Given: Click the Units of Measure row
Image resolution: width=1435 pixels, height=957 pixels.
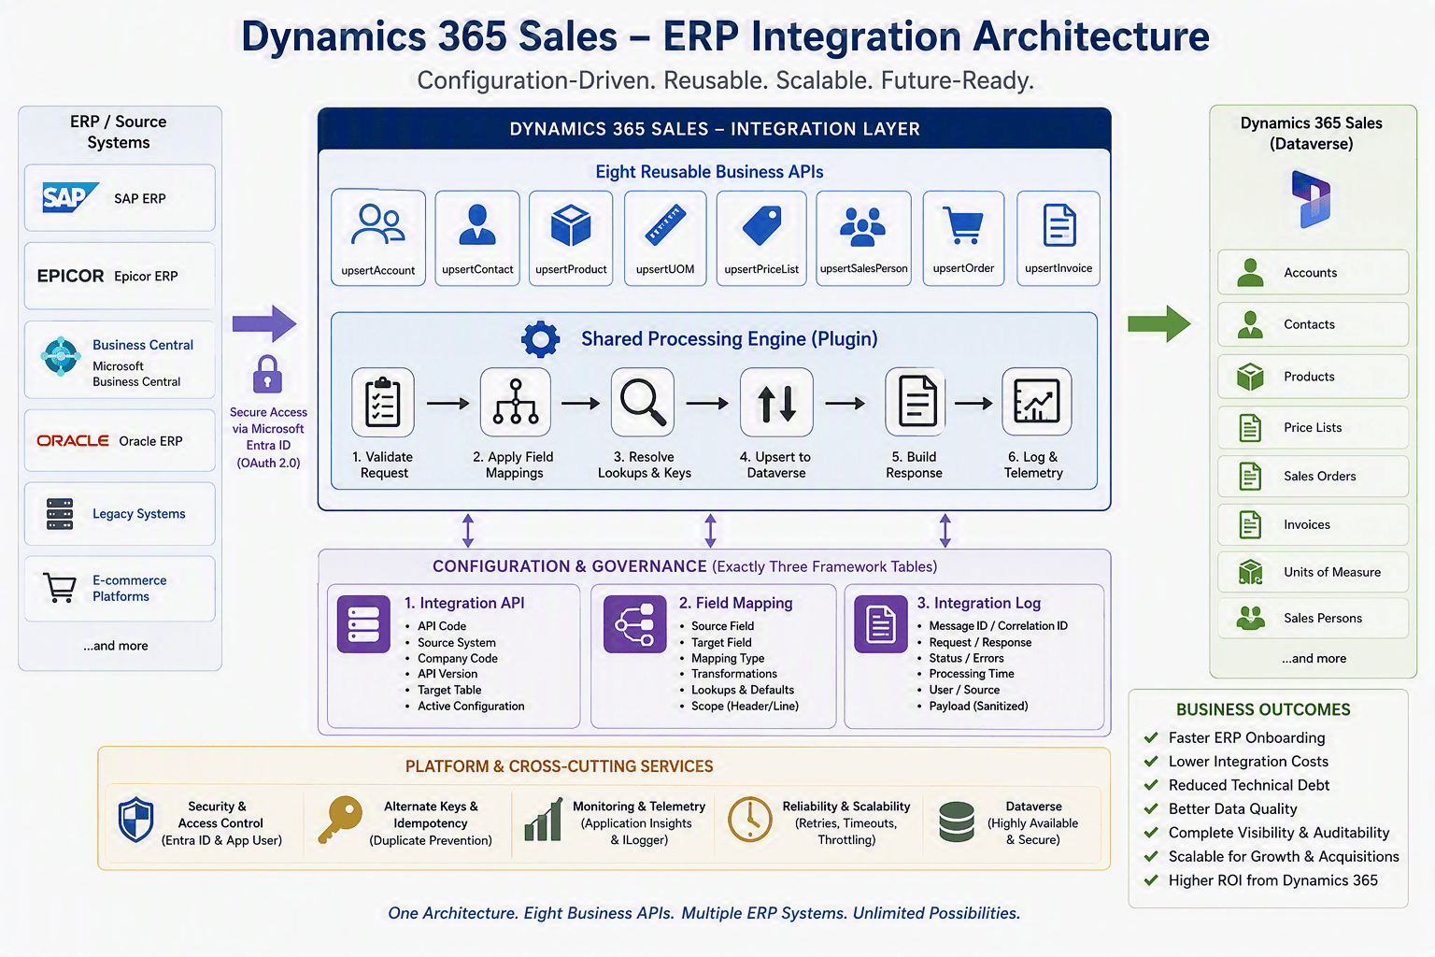Looking at the screenshot, I should click(1313, 572).
